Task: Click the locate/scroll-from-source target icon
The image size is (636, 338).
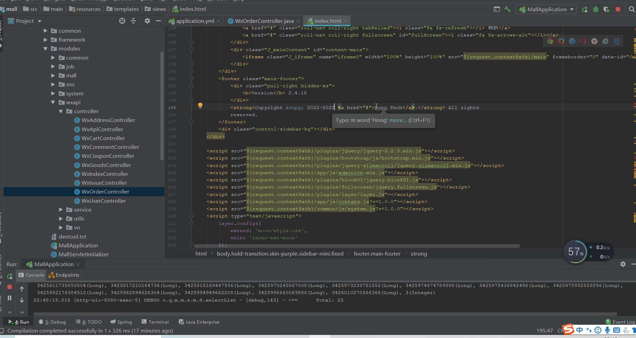Action: pyautogui.click(x=122, y=21)
